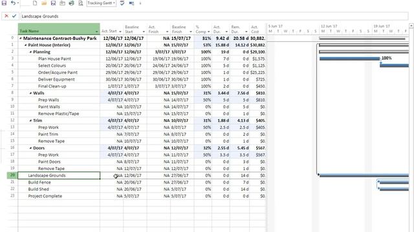Select the Build Fence task name

(39, 182)
